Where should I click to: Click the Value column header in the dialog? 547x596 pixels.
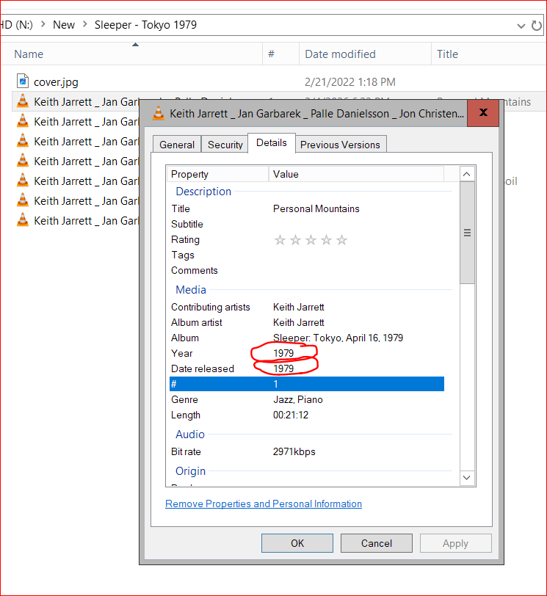point(356,174)
